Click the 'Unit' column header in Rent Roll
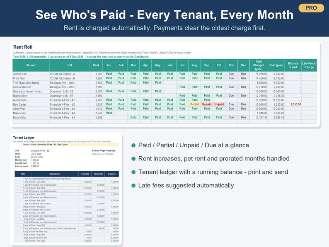 (69, 65)
